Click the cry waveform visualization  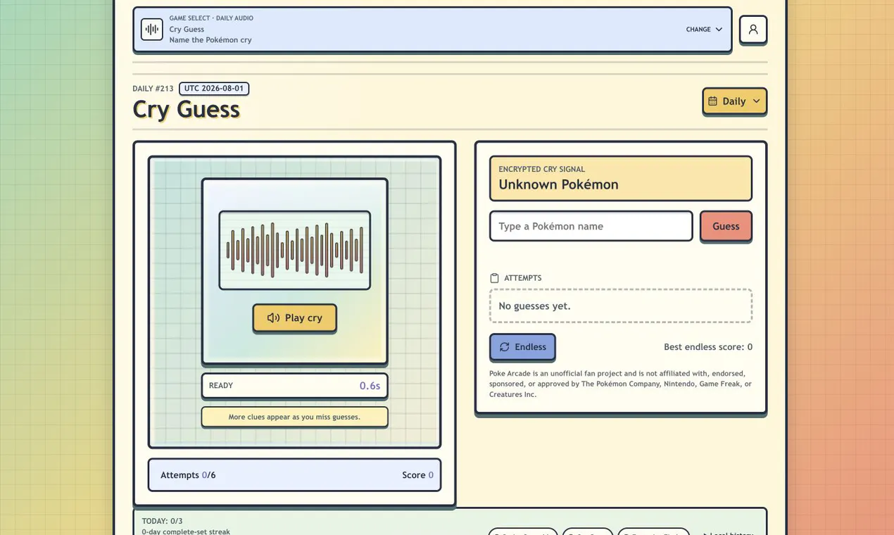[x=295, y=250]
